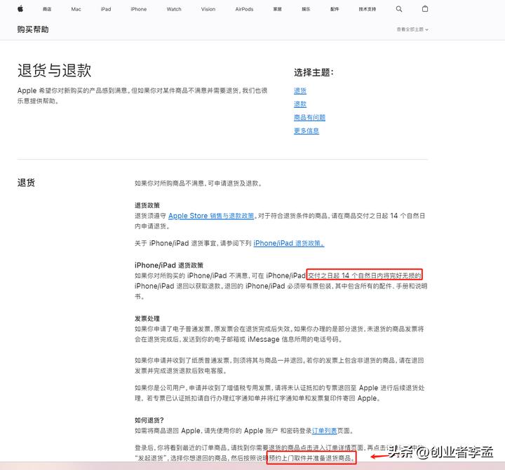Open the Vision menu item
Viewport: 505px width, 470px height.
[x=208, y=9]
